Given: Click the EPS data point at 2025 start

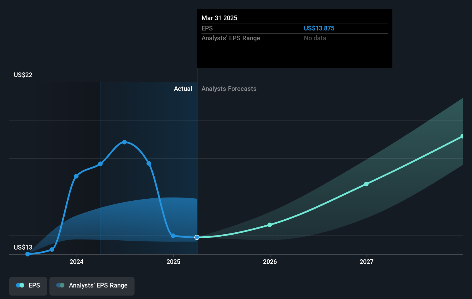Looking at the screenshot, I should click(x=173, y=236).
